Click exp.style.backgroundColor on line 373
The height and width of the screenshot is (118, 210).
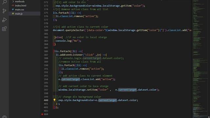point(73,6)
